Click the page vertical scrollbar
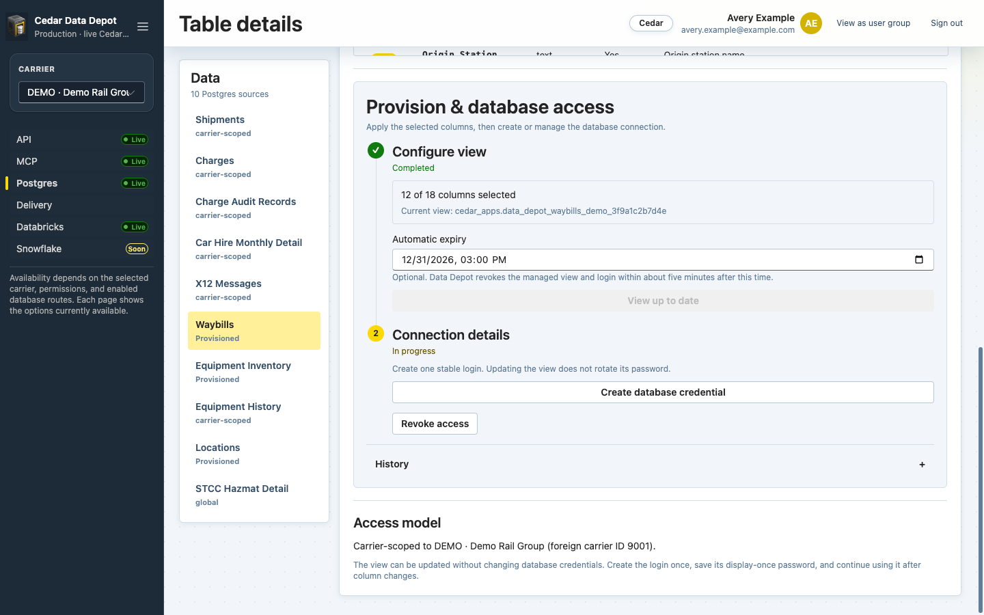Screen dimensions: 984x615 click(981, 478)
